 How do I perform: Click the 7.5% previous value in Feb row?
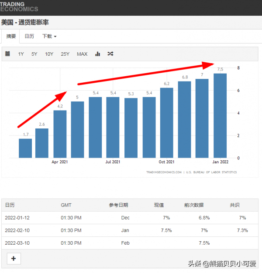(x=204, y=243)
